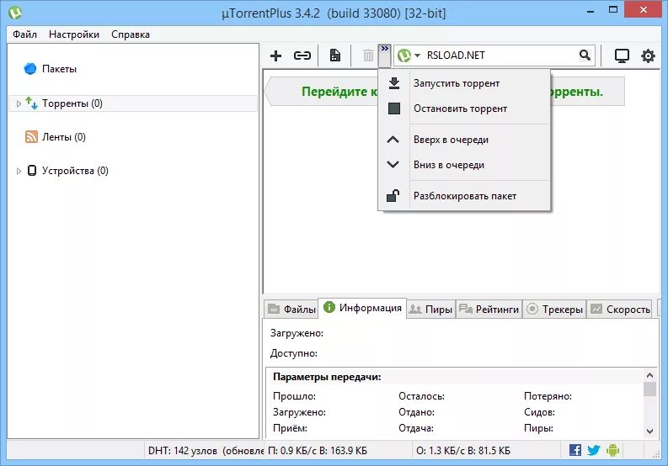Click the download speed П: 0.9 КБ/с status

[318, 451]
